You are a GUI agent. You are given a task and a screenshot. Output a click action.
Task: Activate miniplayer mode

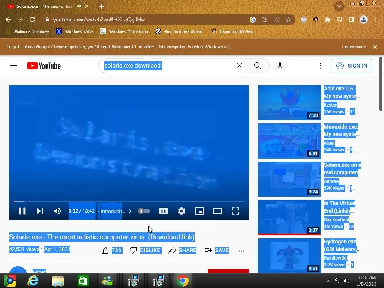(199, 211)
